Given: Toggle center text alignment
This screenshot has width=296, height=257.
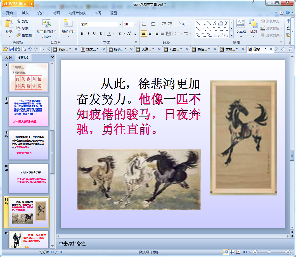Looking at the screenshot, I should point(150,34).
